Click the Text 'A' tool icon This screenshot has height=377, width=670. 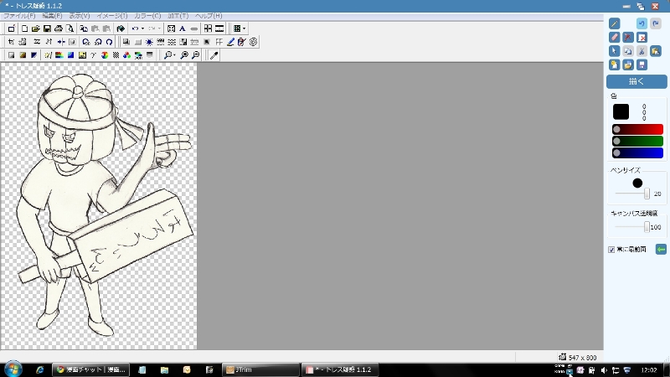[x=183, y=28]
